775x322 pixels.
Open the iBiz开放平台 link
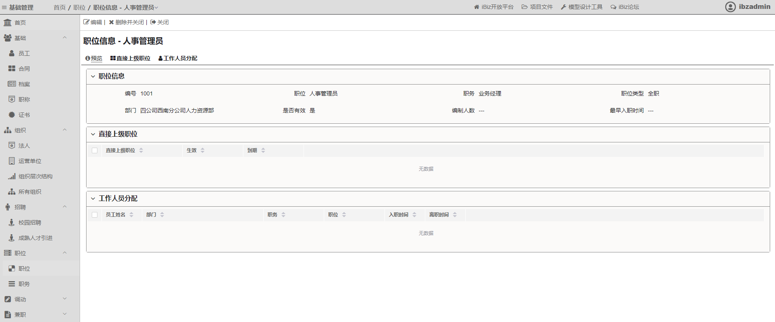[494, 7]
